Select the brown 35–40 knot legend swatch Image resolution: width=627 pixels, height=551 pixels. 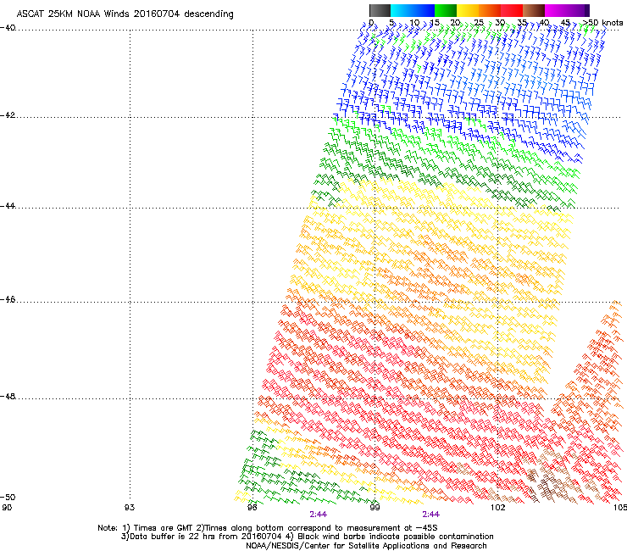[534, 10]
